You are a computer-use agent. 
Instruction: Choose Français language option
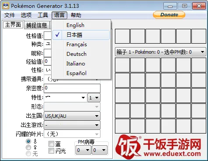81,45
